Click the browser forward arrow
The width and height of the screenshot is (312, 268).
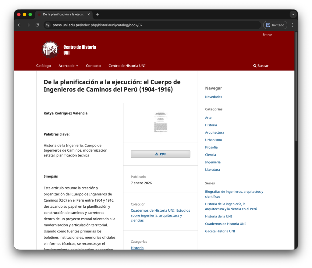[x=28, y=25]
